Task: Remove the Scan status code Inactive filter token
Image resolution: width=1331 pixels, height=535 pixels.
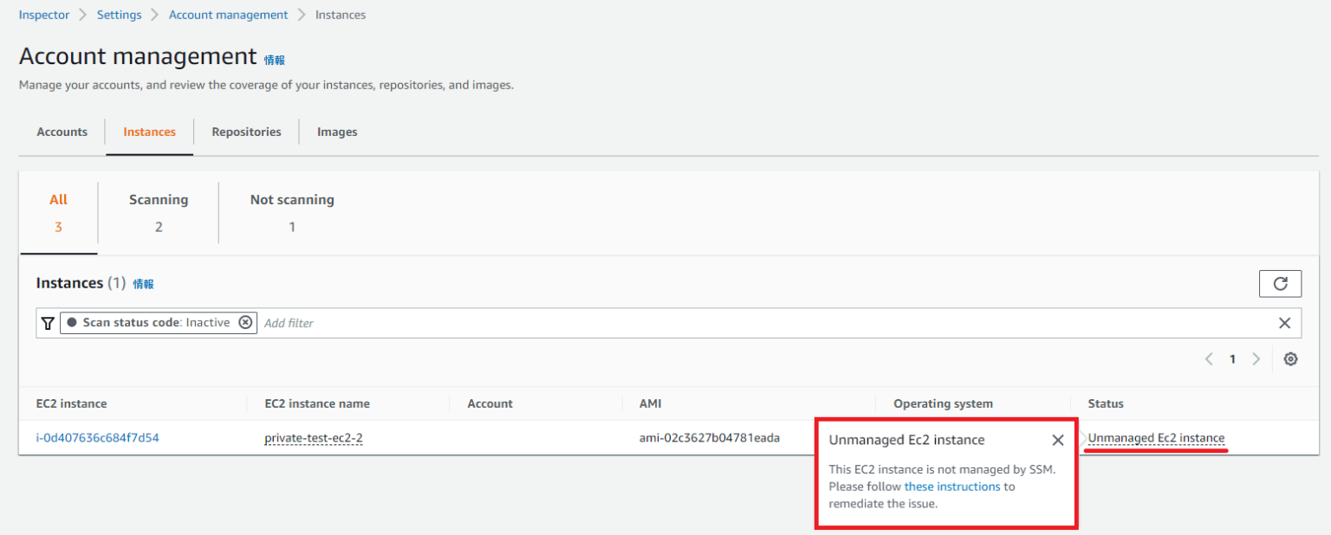Action: point(246,322)
